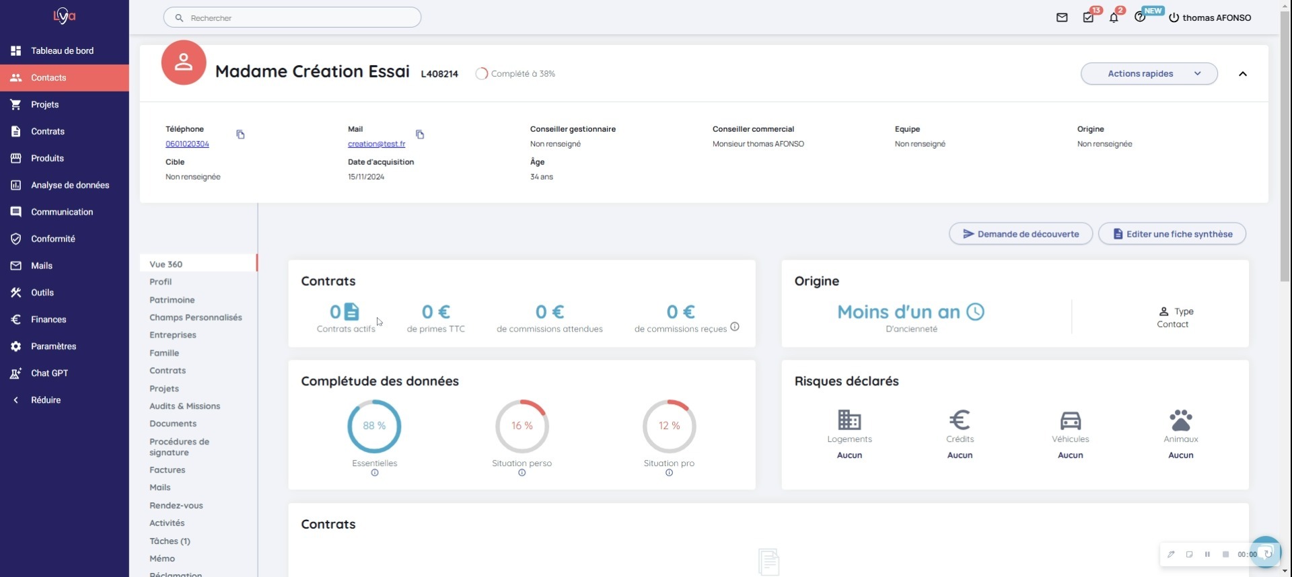1292x577 pixels.
Task: Collapse the sidebar with Réduire
Action: click(x=46, y=400)
